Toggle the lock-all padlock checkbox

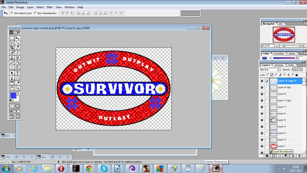pyautogui.click(x=293, y=75)
